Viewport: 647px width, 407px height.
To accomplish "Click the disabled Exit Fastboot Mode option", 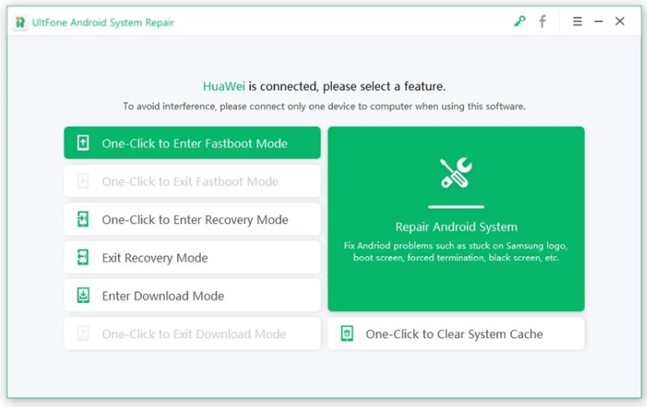I will 192,181.
